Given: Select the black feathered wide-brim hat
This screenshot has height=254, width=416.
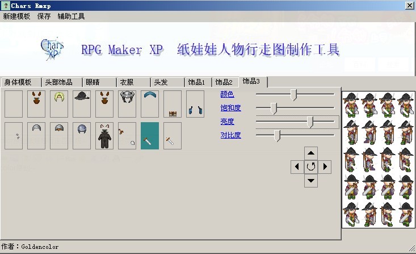Looking at the screenshot, I should pos(82,104).
